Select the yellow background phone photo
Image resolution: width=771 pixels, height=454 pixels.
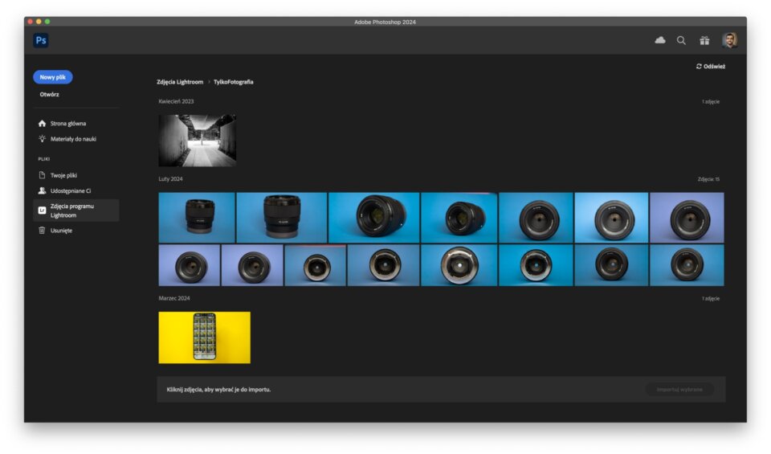click(204, 337)
